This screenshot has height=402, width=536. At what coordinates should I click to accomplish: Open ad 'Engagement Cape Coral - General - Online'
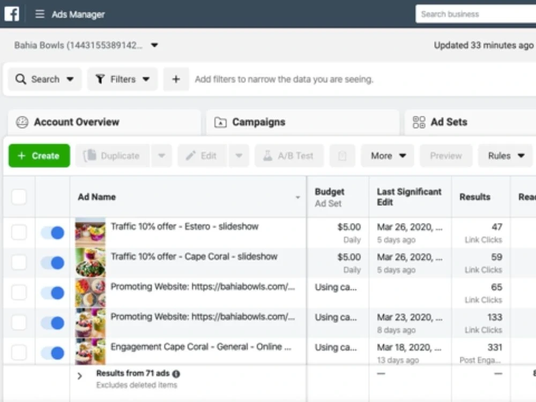[x=201, y=347]
